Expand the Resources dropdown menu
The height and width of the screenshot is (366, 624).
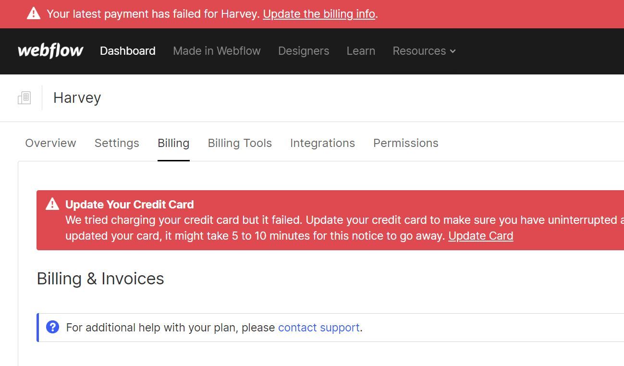tap(424, 51)
